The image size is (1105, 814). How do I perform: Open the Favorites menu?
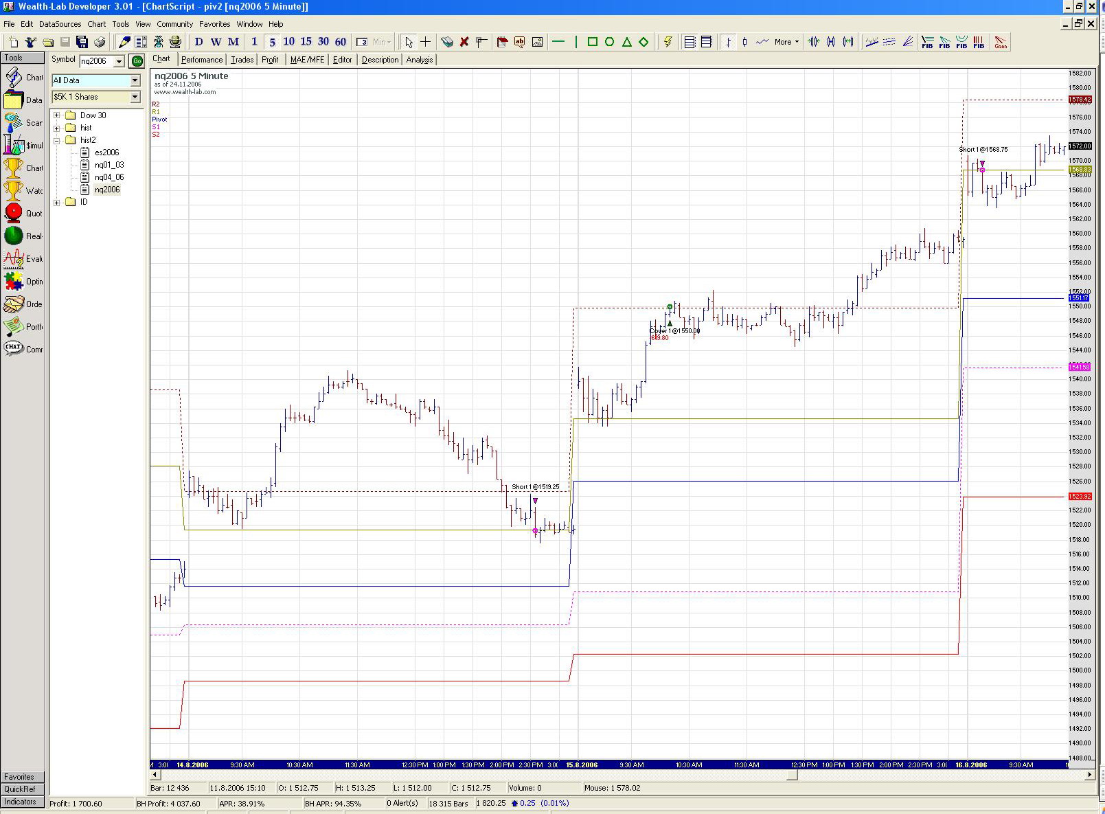(x=215, y=24)
